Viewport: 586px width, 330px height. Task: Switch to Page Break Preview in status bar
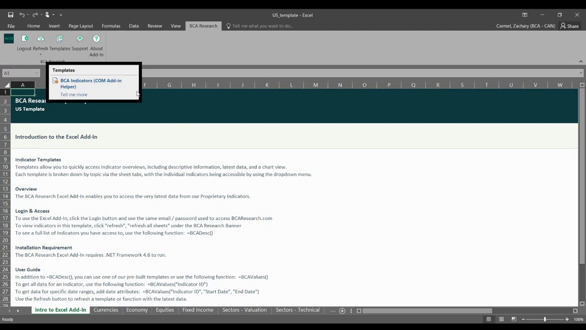[514, 319]
